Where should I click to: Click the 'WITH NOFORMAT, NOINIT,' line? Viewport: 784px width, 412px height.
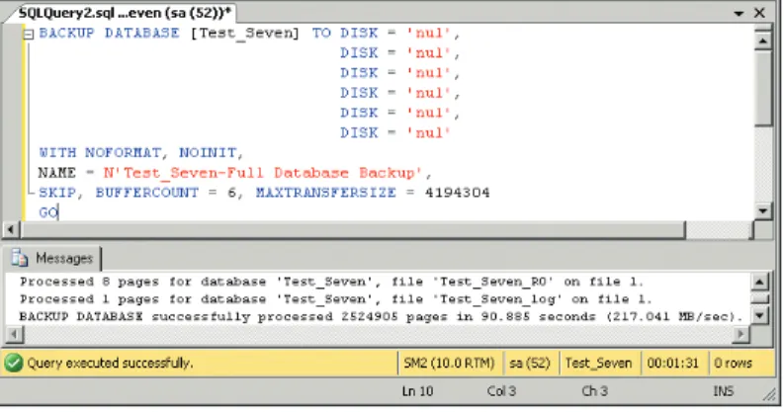click(x=141, y=153)
